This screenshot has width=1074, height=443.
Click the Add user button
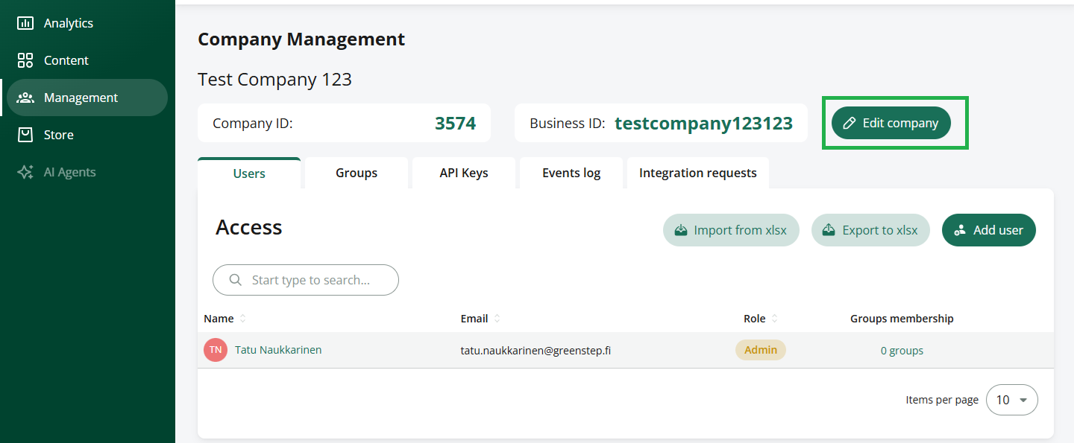(989, 230)
